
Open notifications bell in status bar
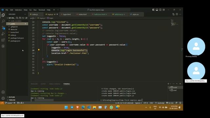click(x=180, y=103)
